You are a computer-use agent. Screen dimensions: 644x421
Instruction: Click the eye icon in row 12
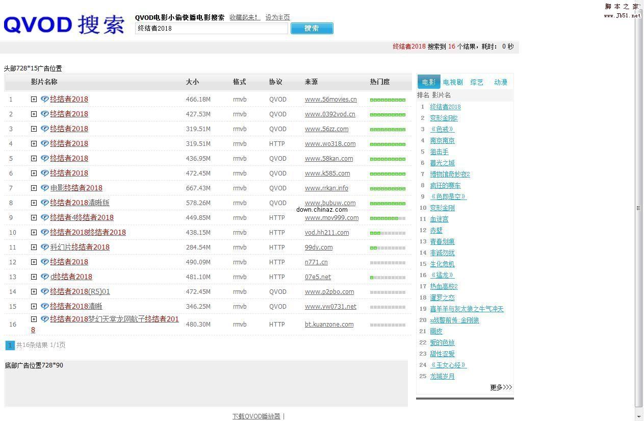(45, 262)
